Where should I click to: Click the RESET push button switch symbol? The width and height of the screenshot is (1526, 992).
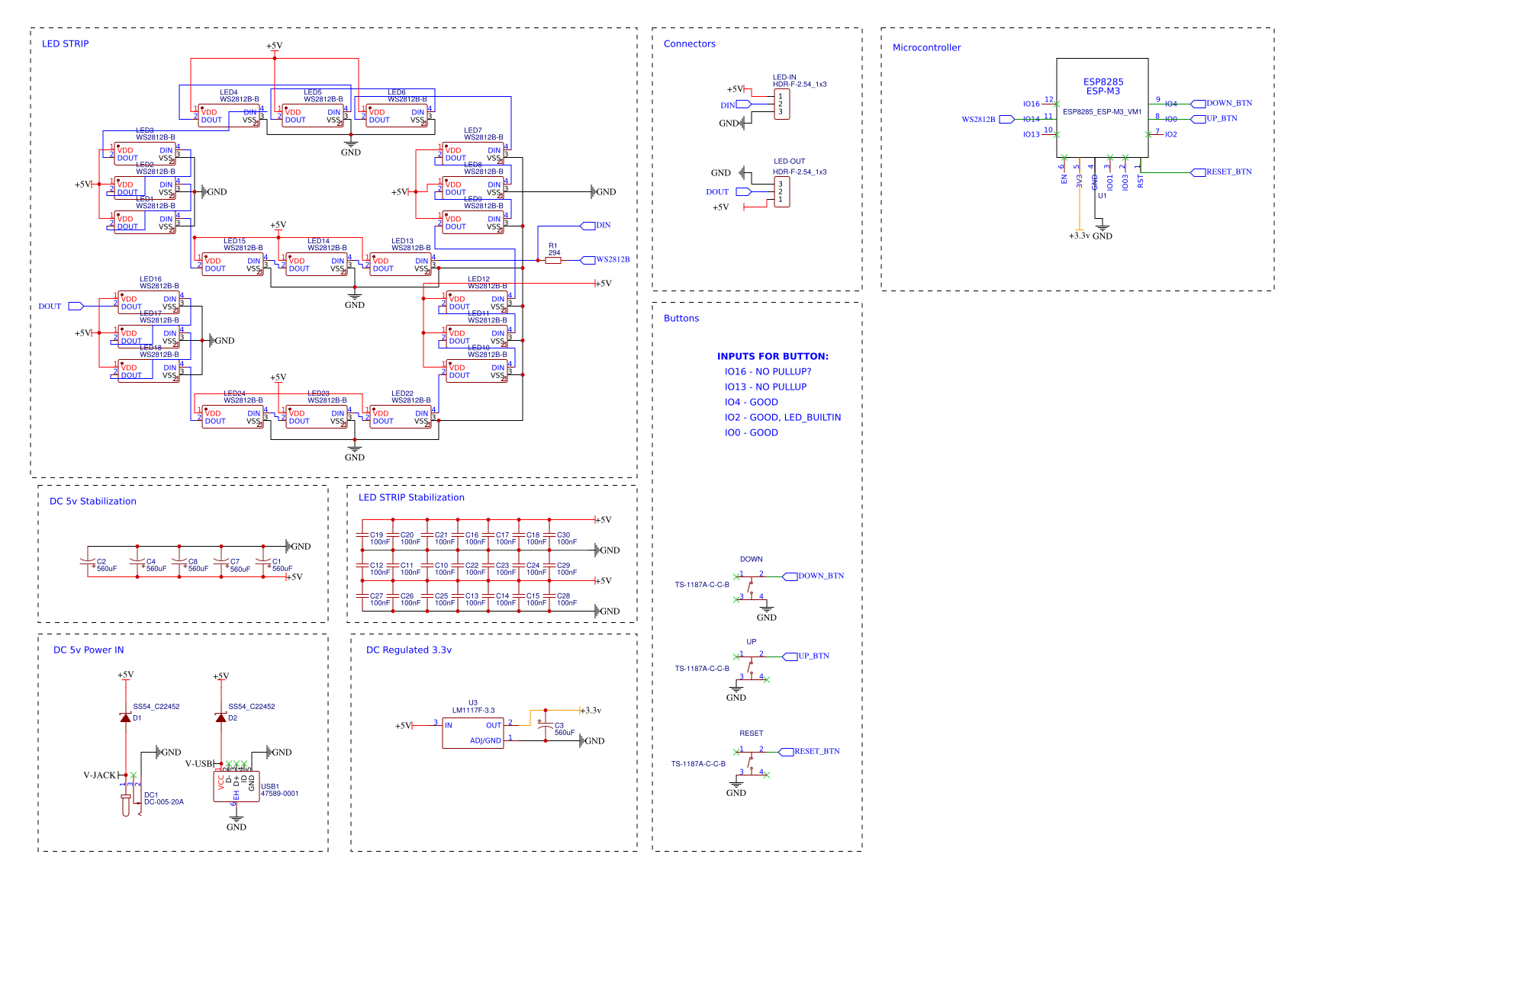752,762
